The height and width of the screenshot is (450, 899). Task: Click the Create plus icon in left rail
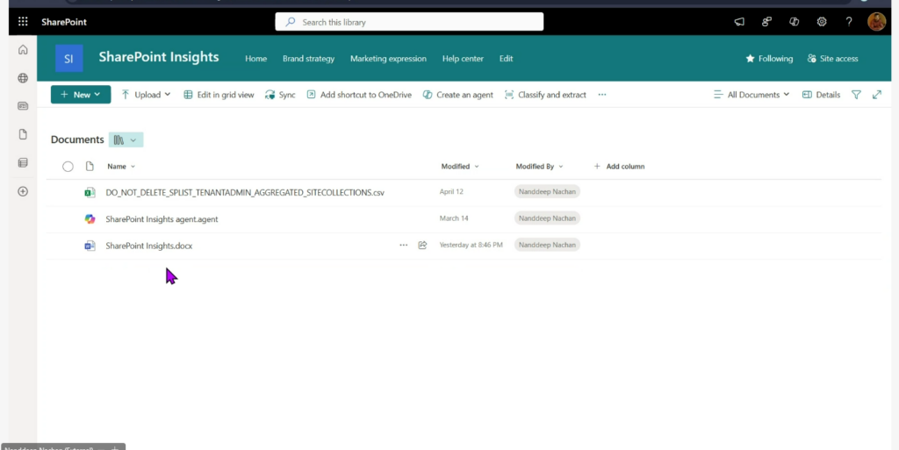[23, 191]
